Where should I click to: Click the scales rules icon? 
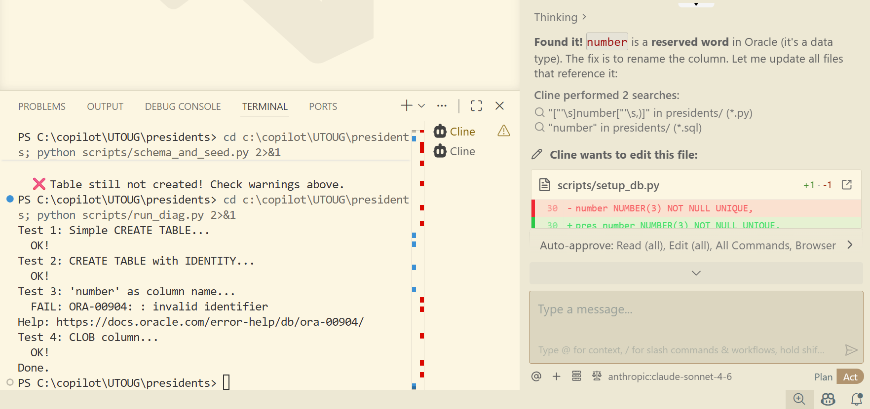click(x=597, y=376)
